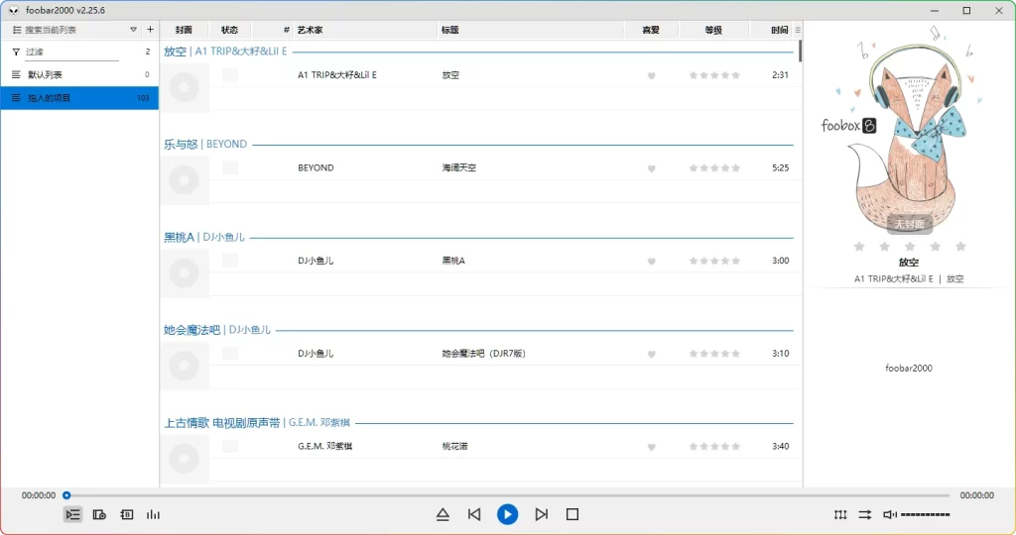Viewport: 1016px width, 535px height.
Task: Click the search list icon beside search box
Action: (x=17, y=30)
